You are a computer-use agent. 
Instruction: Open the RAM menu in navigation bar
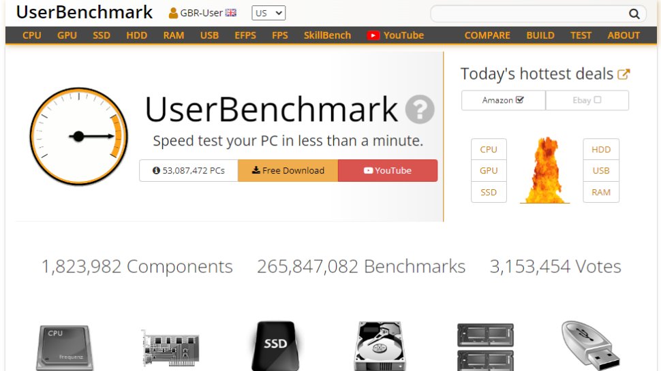point(174,35)
